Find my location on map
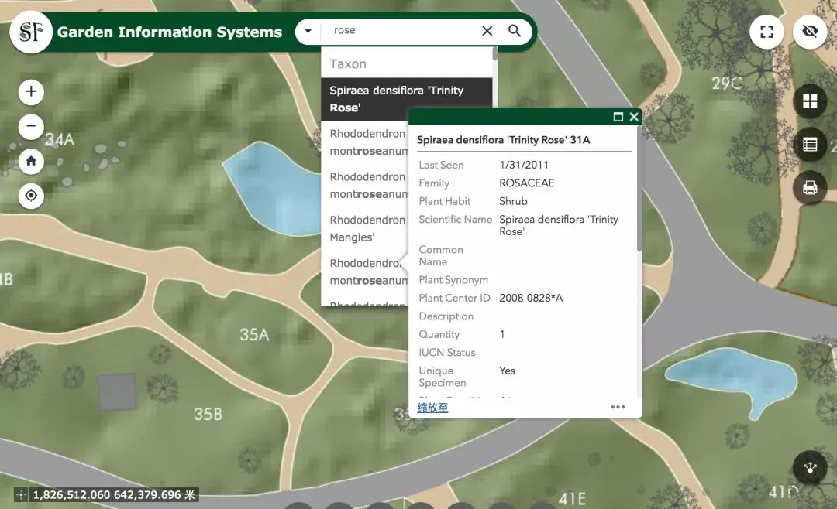The height and width of the screenshot is (509, 837). (31, 196)
